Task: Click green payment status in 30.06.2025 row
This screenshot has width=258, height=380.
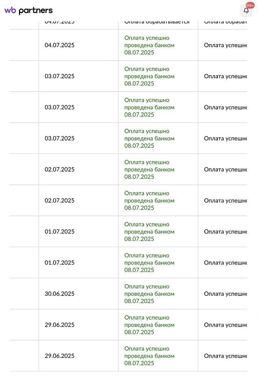Action: coord(149,294)
